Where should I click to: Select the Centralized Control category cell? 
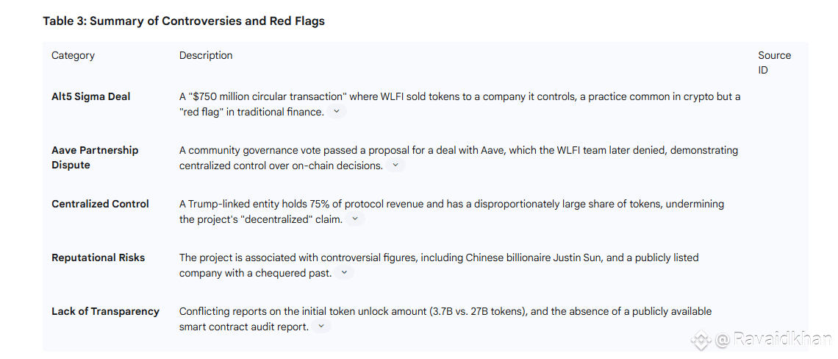101,204
